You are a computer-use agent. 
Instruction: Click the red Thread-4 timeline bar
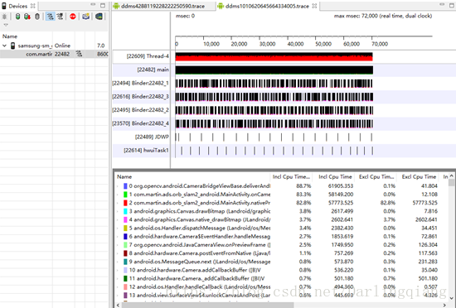(x=274, y=56)
